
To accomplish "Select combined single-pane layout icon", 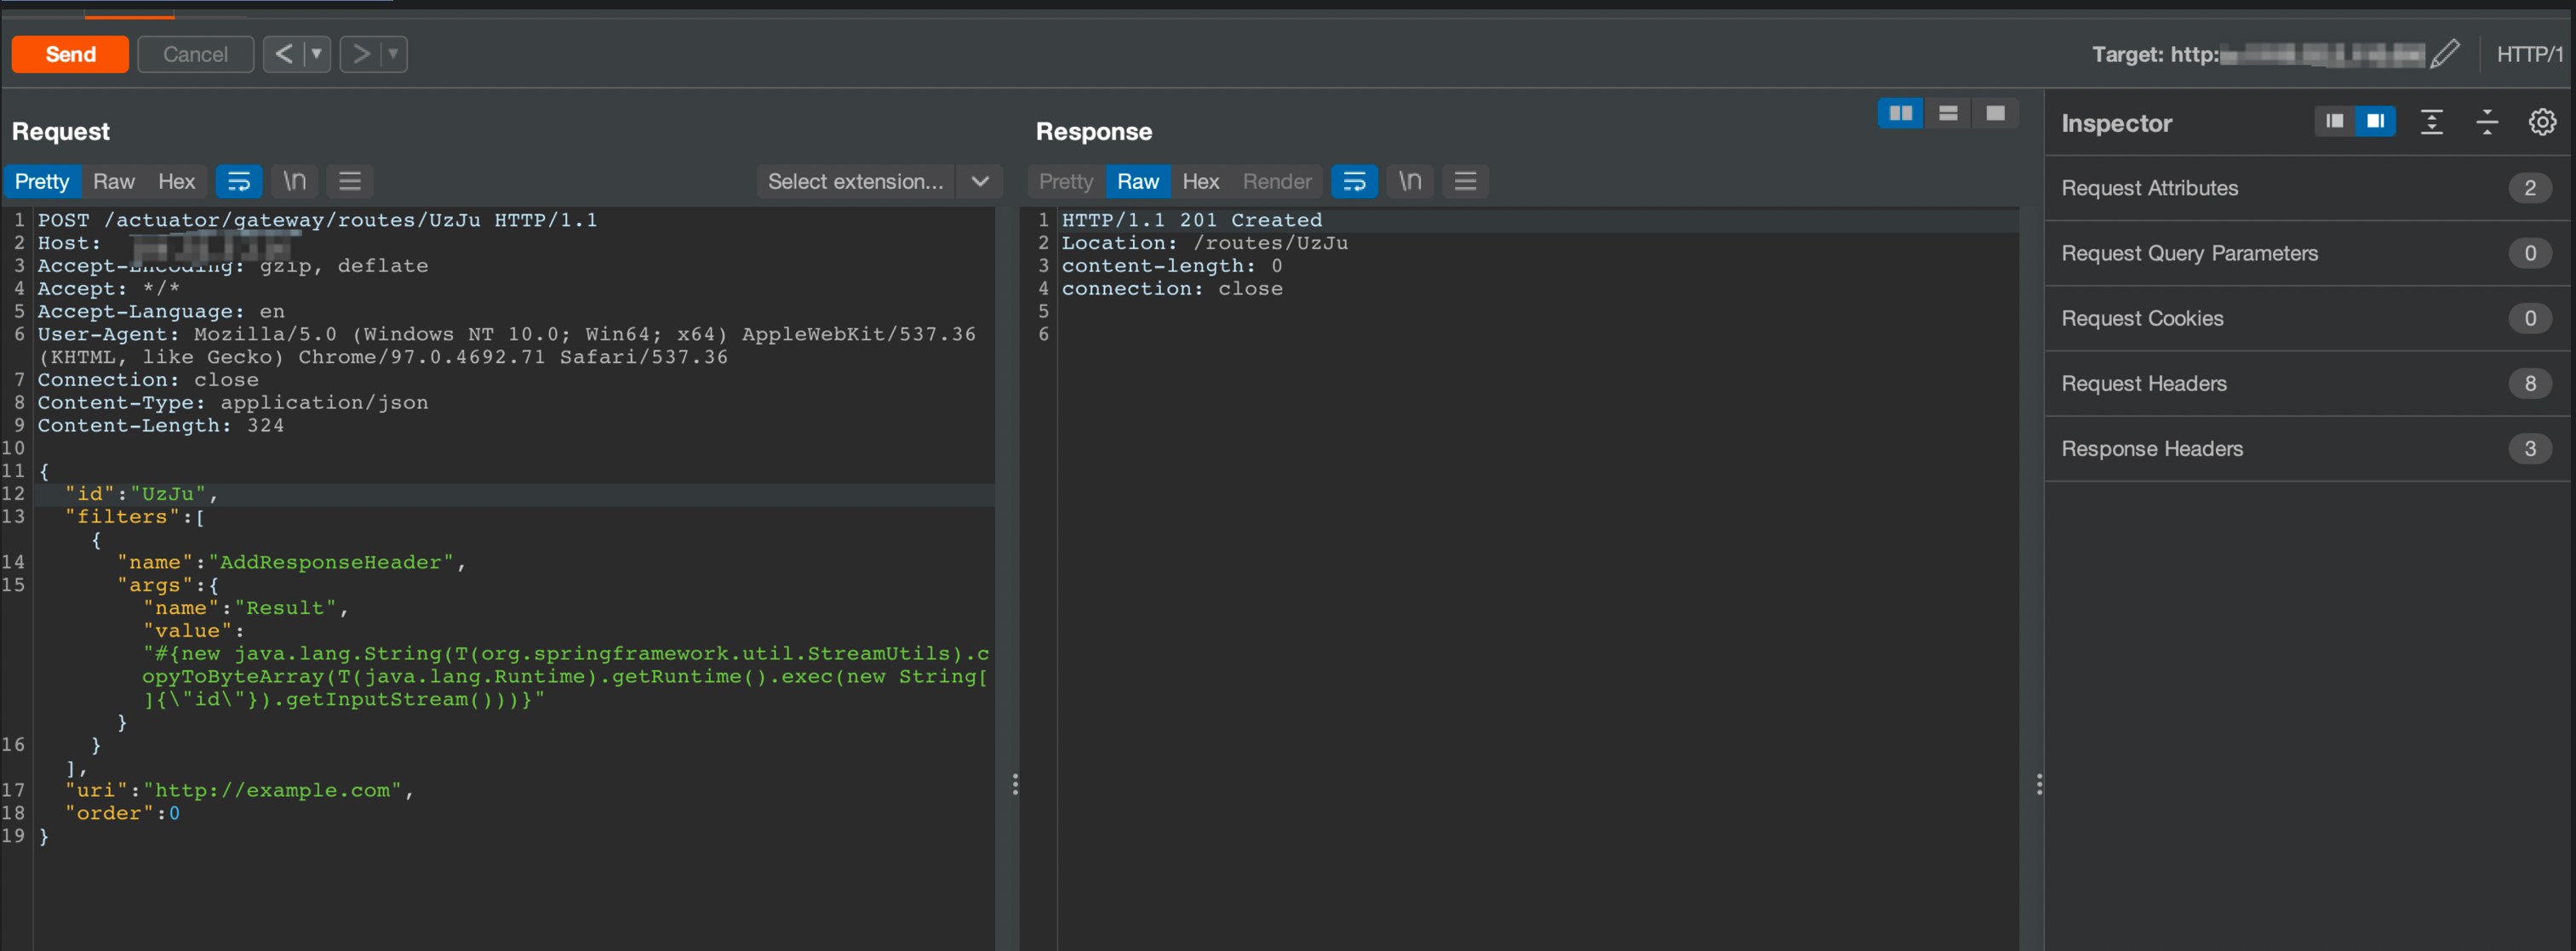I will 1995,113.
